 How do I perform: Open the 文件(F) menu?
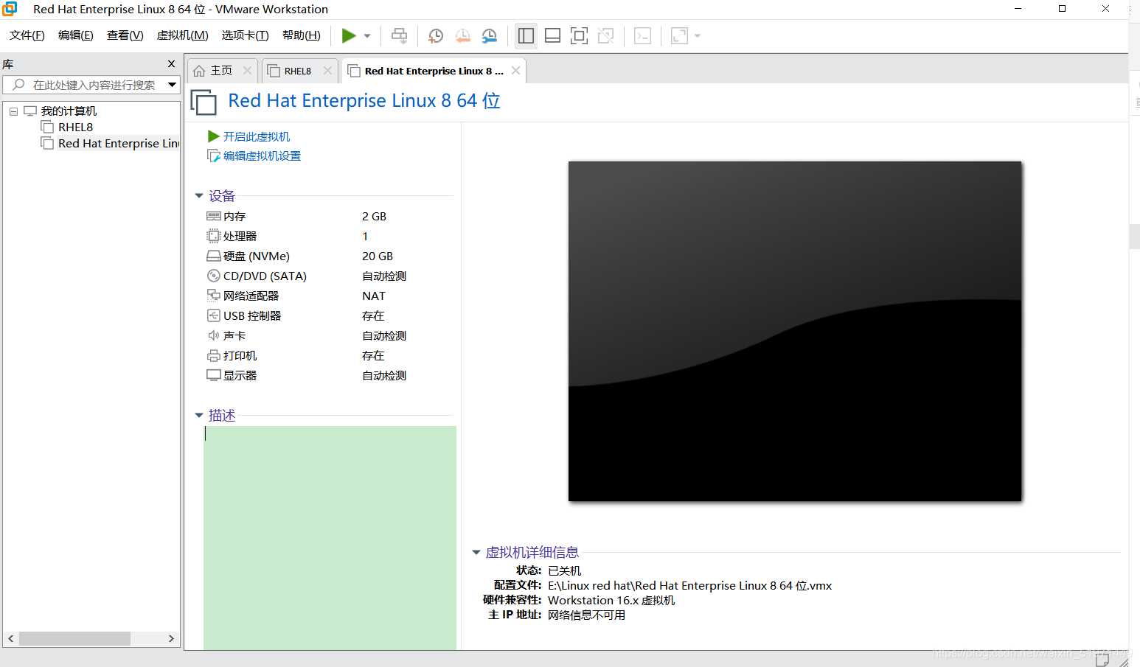[27, 35]
